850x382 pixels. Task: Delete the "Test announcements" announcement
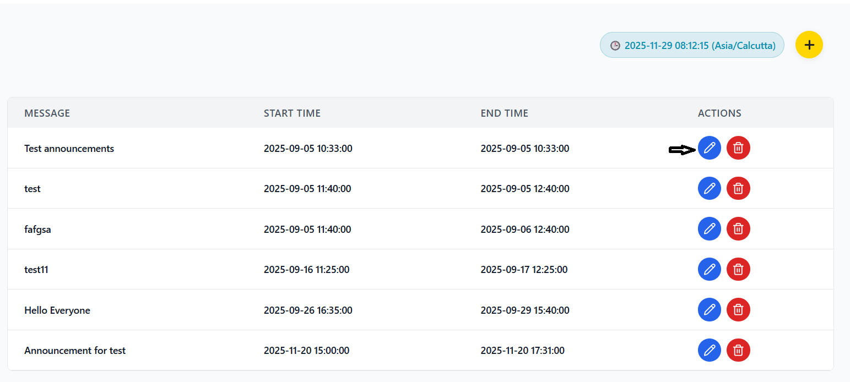pos(738,148)
